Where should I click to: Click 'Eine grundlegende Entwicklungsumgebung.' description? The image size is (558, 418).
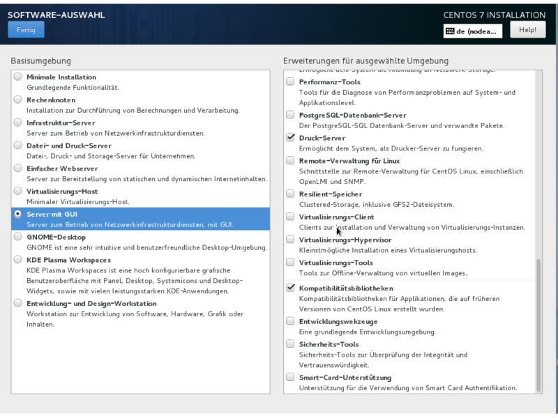click(368, 332)
